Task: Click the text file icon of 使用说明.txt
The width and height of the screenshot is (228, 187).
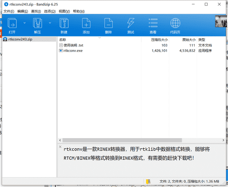Action: click(x=61, y=45)
